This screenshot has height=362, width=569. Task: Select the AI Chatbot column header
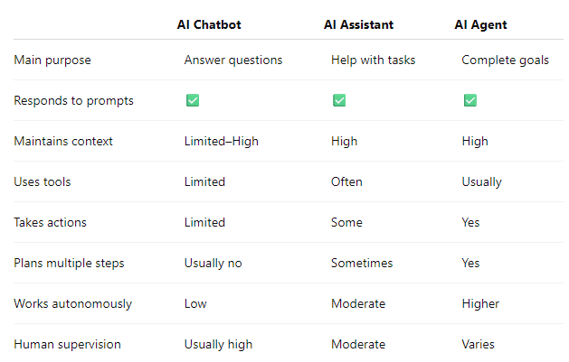point(209,24)
